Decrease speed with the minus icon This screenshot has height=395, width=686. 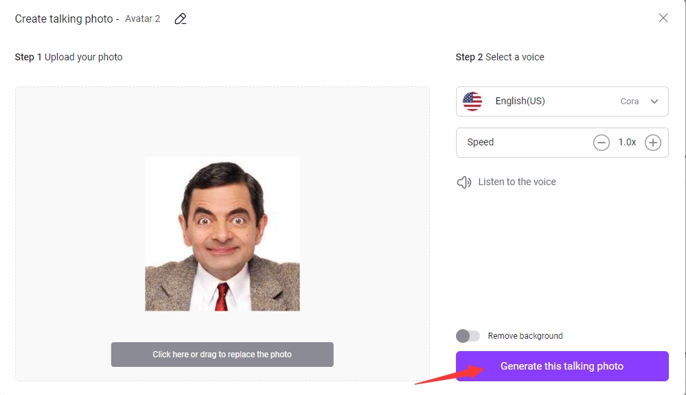pyautogui.click(x=602, y=143)
